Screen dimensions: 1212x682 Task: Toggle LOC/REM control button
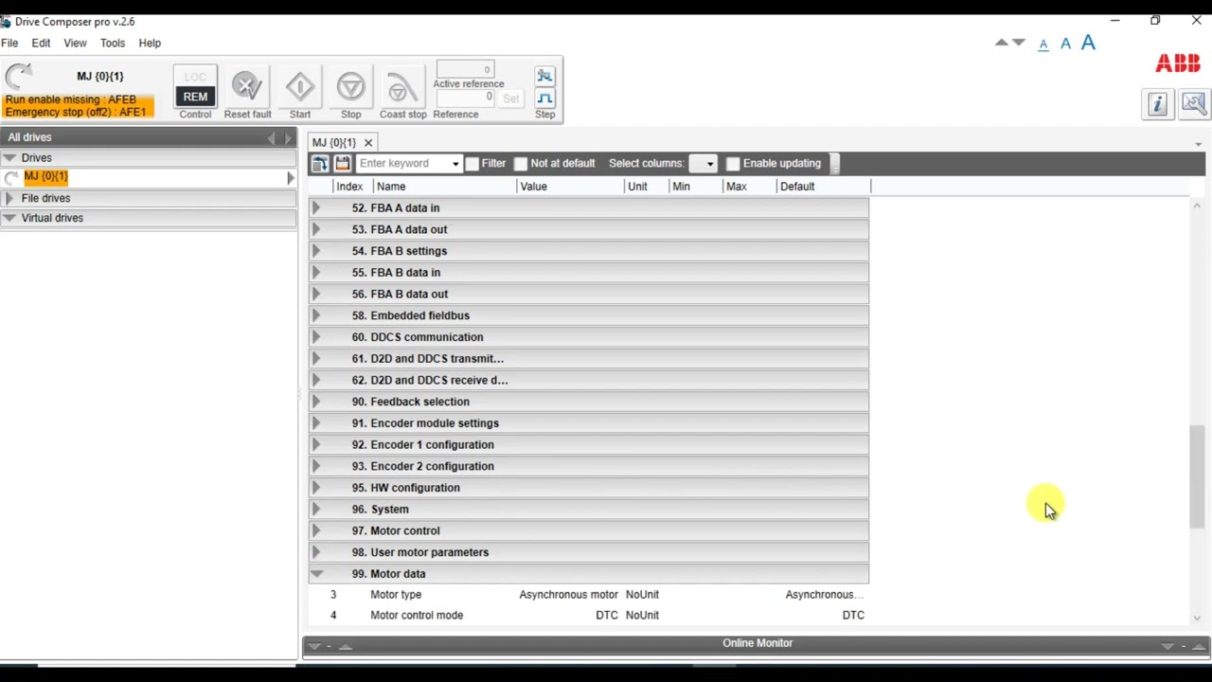click(195, 87)
